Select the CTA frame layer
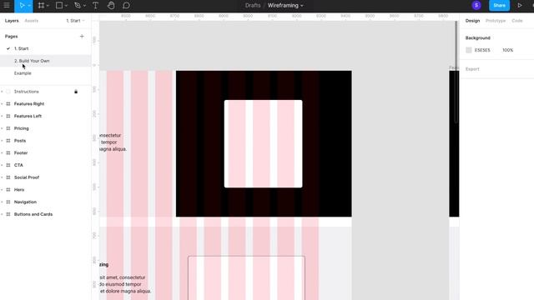 pos(18,165)
